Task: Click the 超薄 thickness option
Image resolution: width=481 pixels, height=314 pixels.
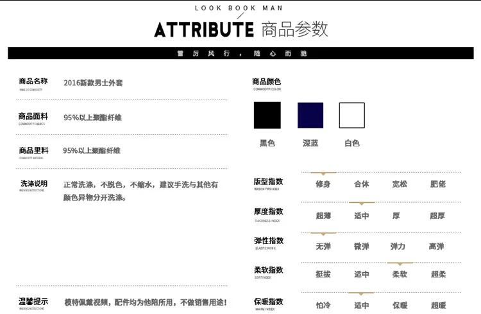Action: pos(323,216)
